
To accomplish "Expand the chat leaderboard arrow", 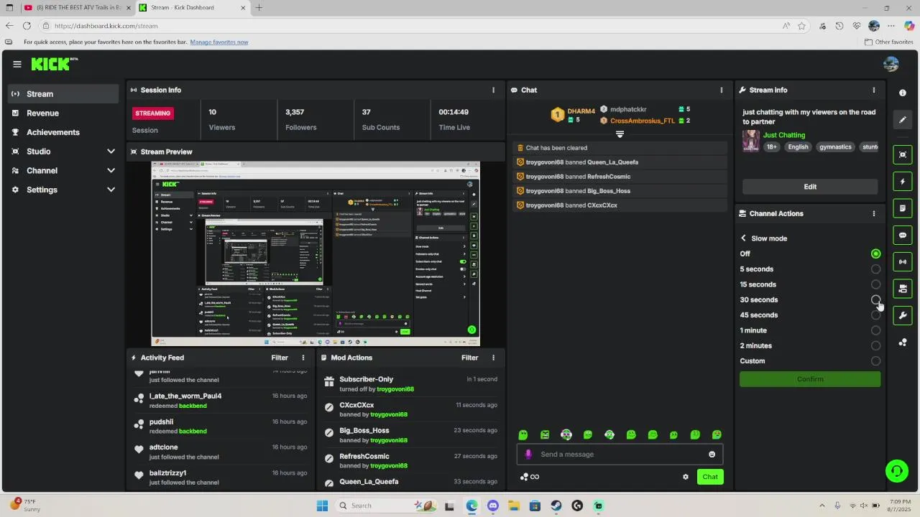I will tap(620, 134).
